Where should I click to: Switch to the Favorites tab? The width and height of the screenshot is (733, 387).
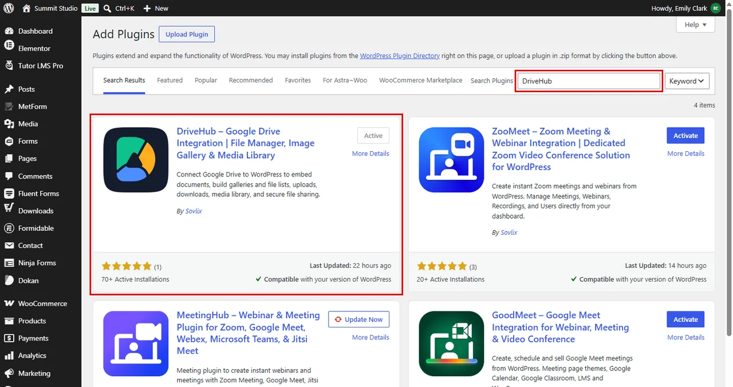pyautogui.click(x=298, y=80)
